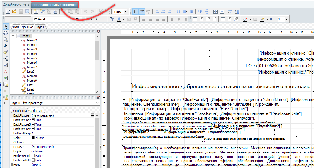Toggle Show Grid button
Viewport: 314px width, 168px height.
(136, 12)
